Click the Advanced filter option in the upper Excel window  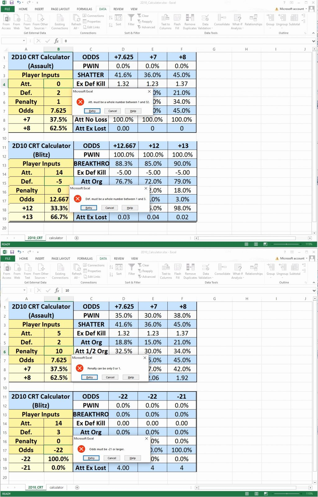(x=146, y=27)
